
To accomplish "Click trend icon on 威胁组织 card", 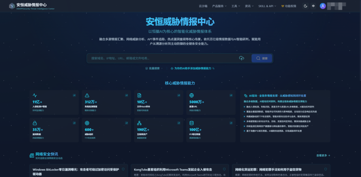I will 126,123.
